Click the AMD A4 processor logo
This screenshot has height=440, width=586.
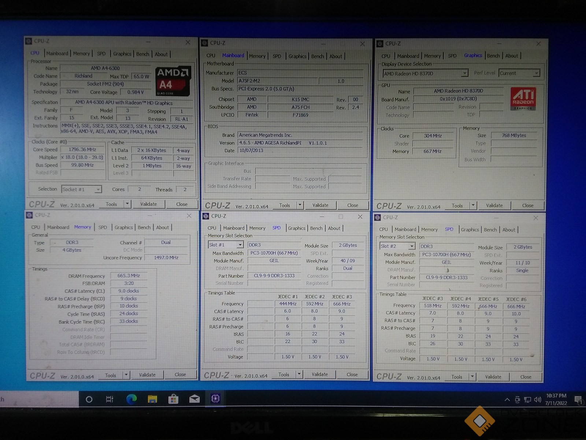[x=173, y=81]
